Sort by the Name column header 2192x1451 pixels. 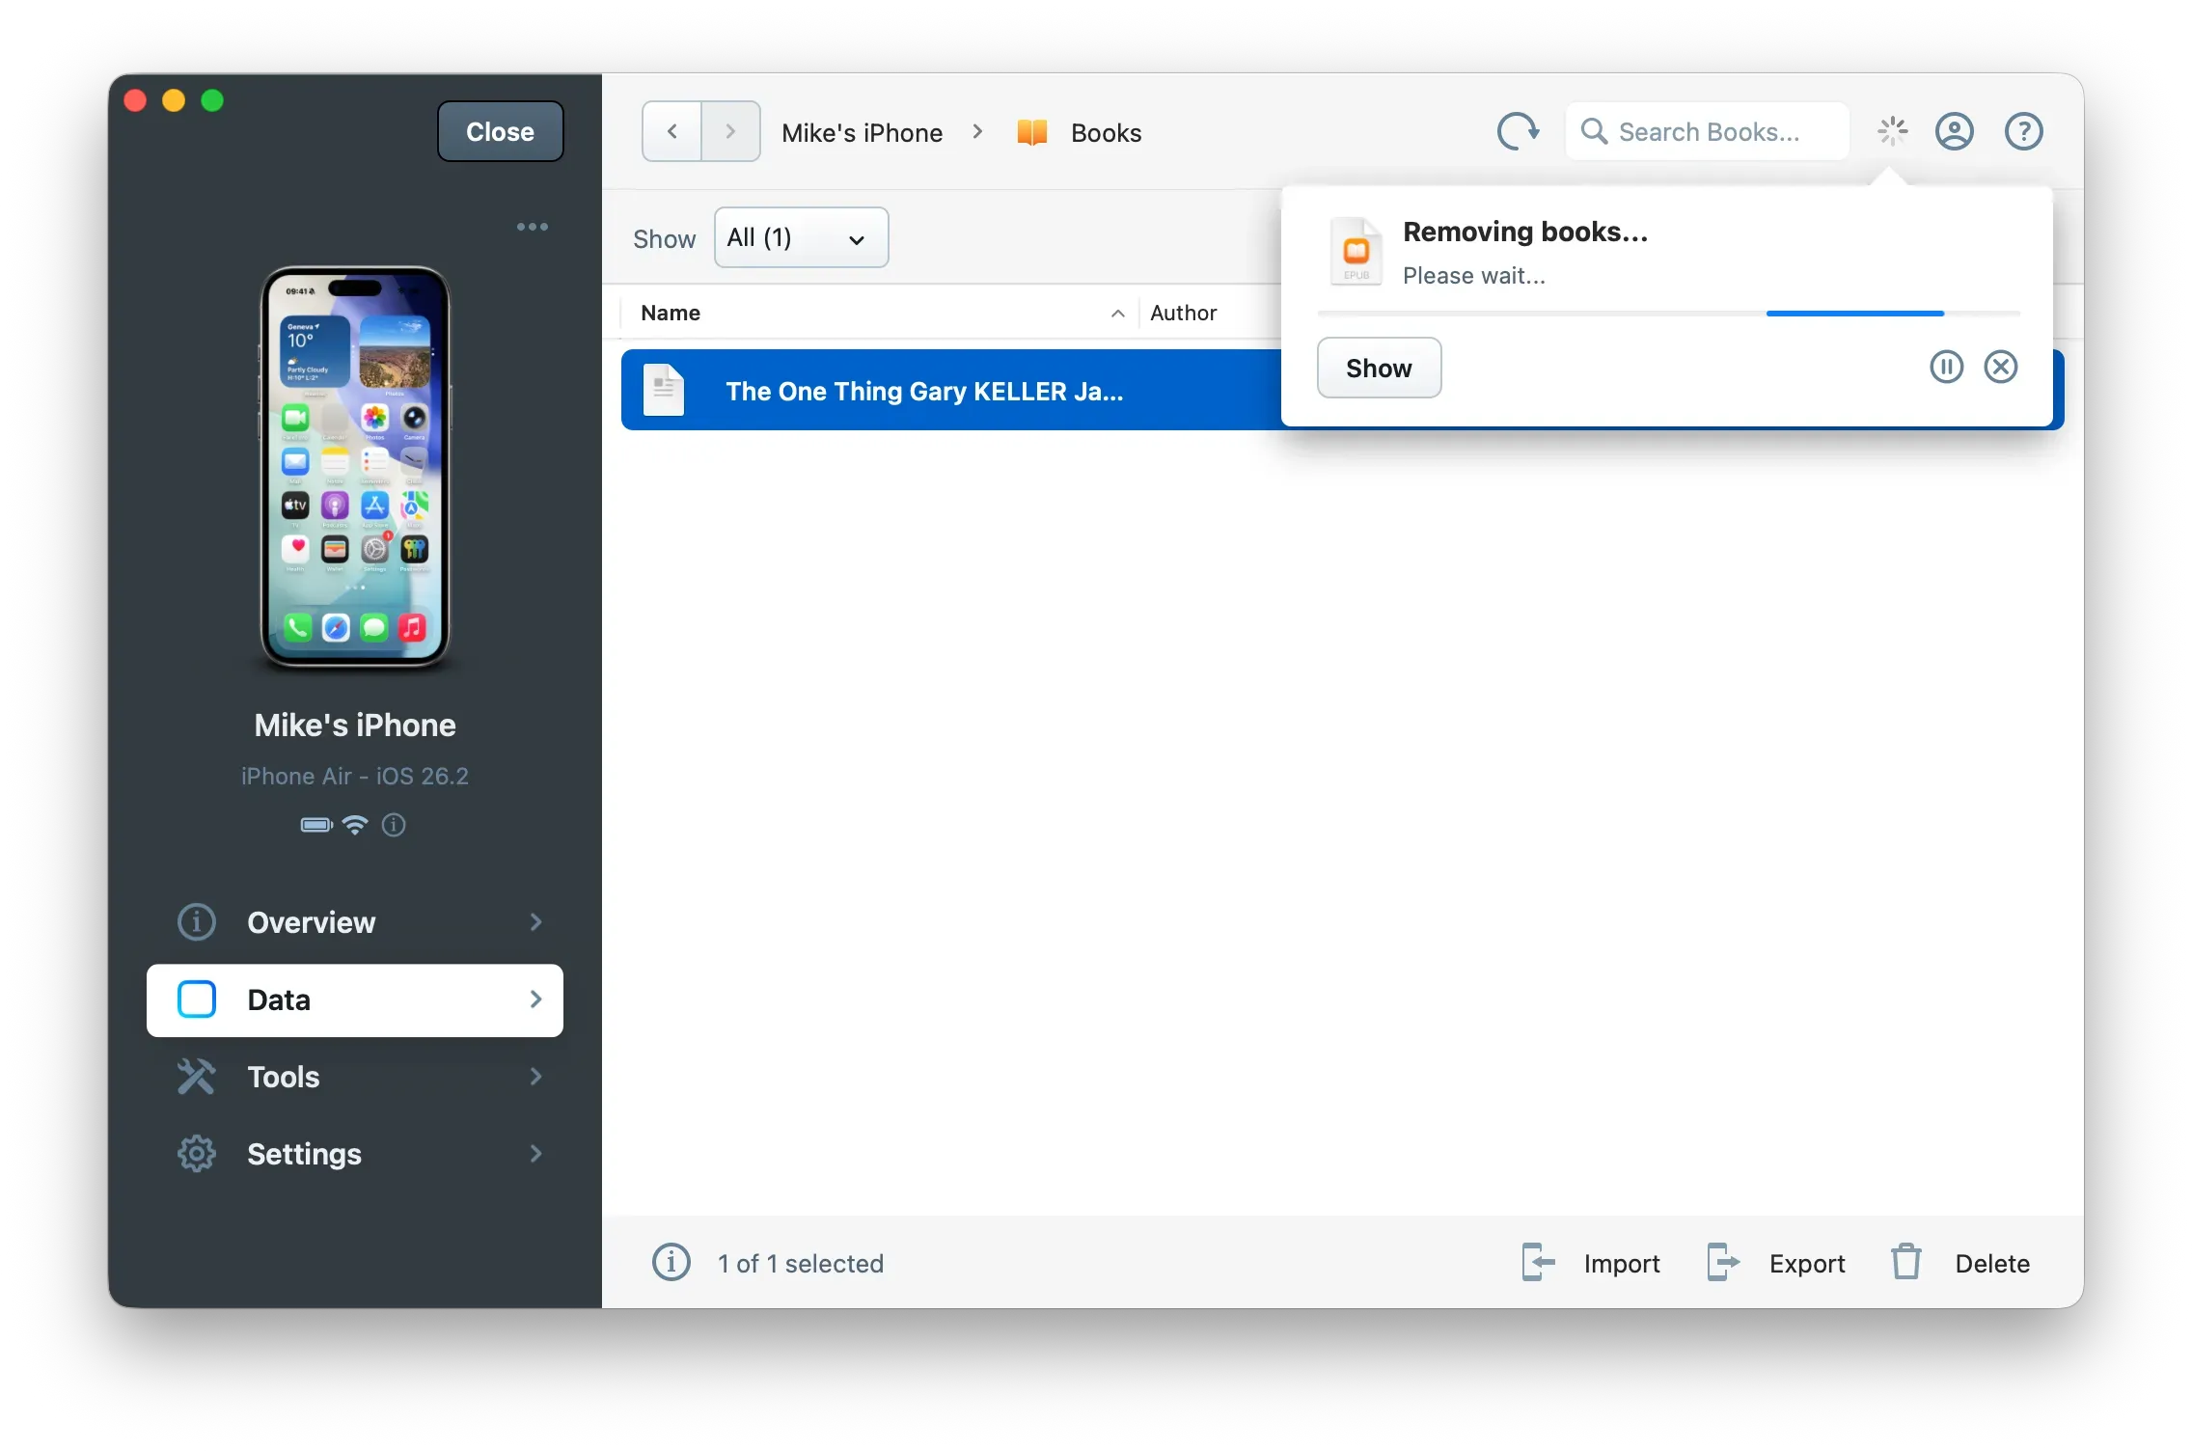[x=671, y=313]
